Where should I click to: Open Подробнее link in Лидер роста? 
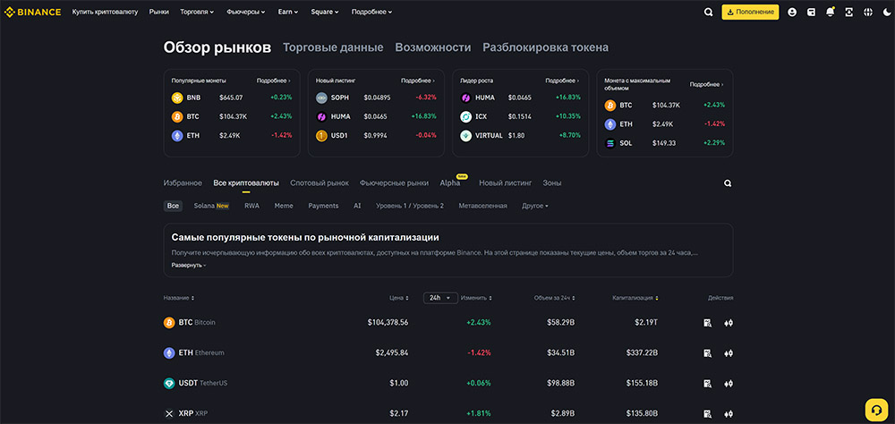562,81
